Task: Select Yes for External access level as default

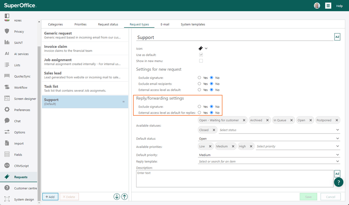Action: pyautogui.click(x=199, y=90)
